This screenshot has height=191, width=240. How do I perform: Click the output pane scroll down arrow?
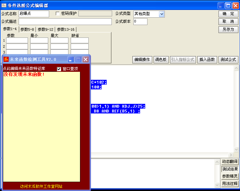217,185
